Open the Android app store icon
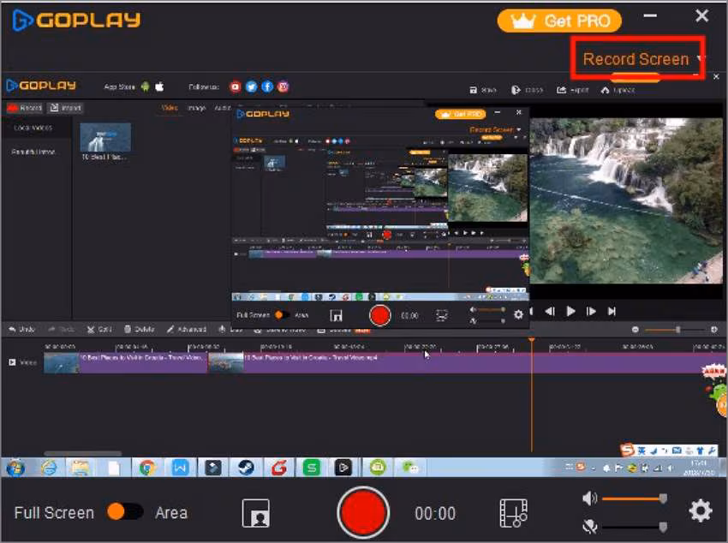This screenshot has height=543, width=728. (x=146, y=87)
